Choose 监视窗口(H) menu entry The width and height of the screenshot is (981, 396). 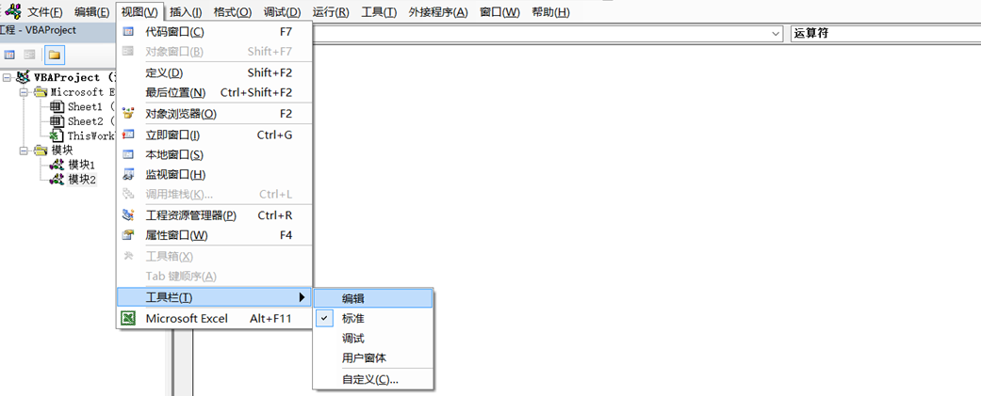[215, 174]
